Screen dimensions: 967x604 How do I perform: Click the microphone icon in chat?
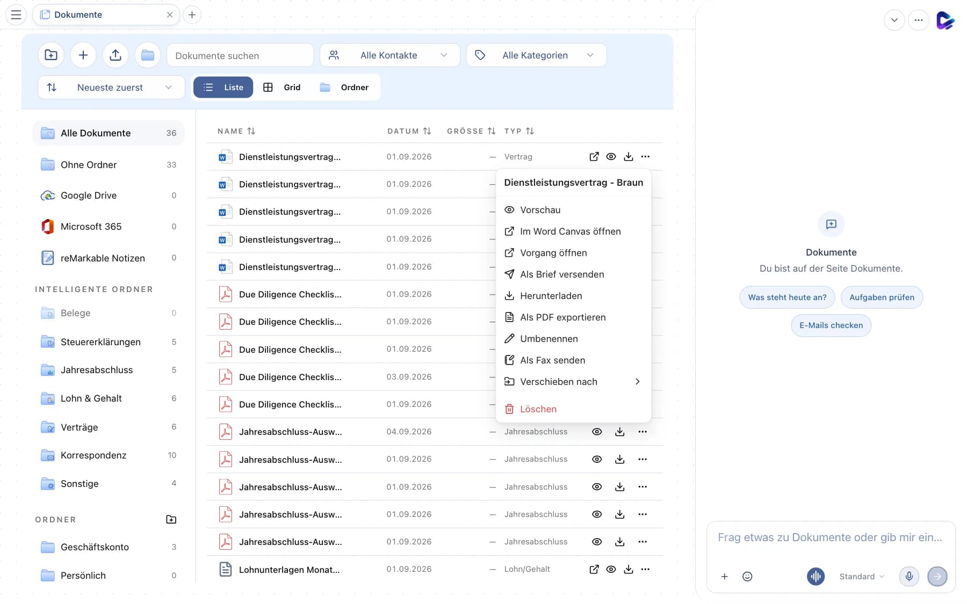coord(909,576)
